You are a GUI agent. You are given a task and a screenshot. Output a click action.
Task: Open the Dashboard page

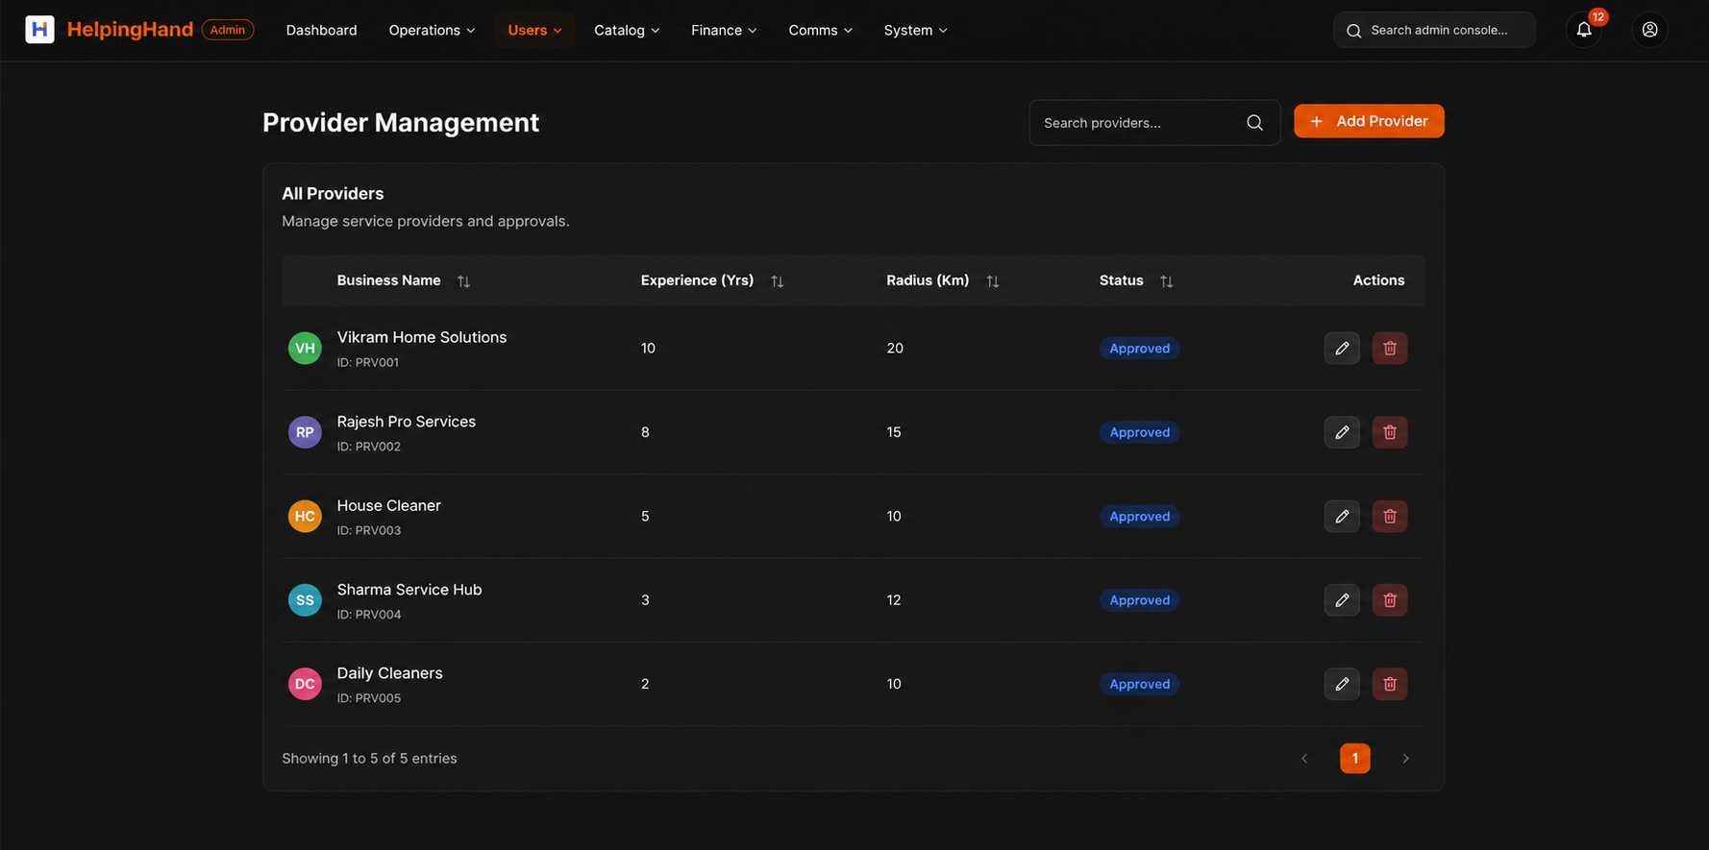321,31
